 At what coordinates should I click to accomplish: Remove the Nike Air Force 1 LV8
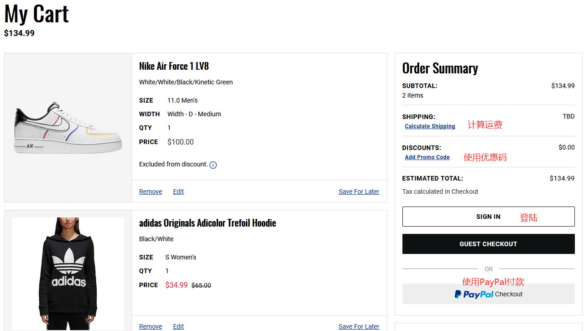point(151,191)
